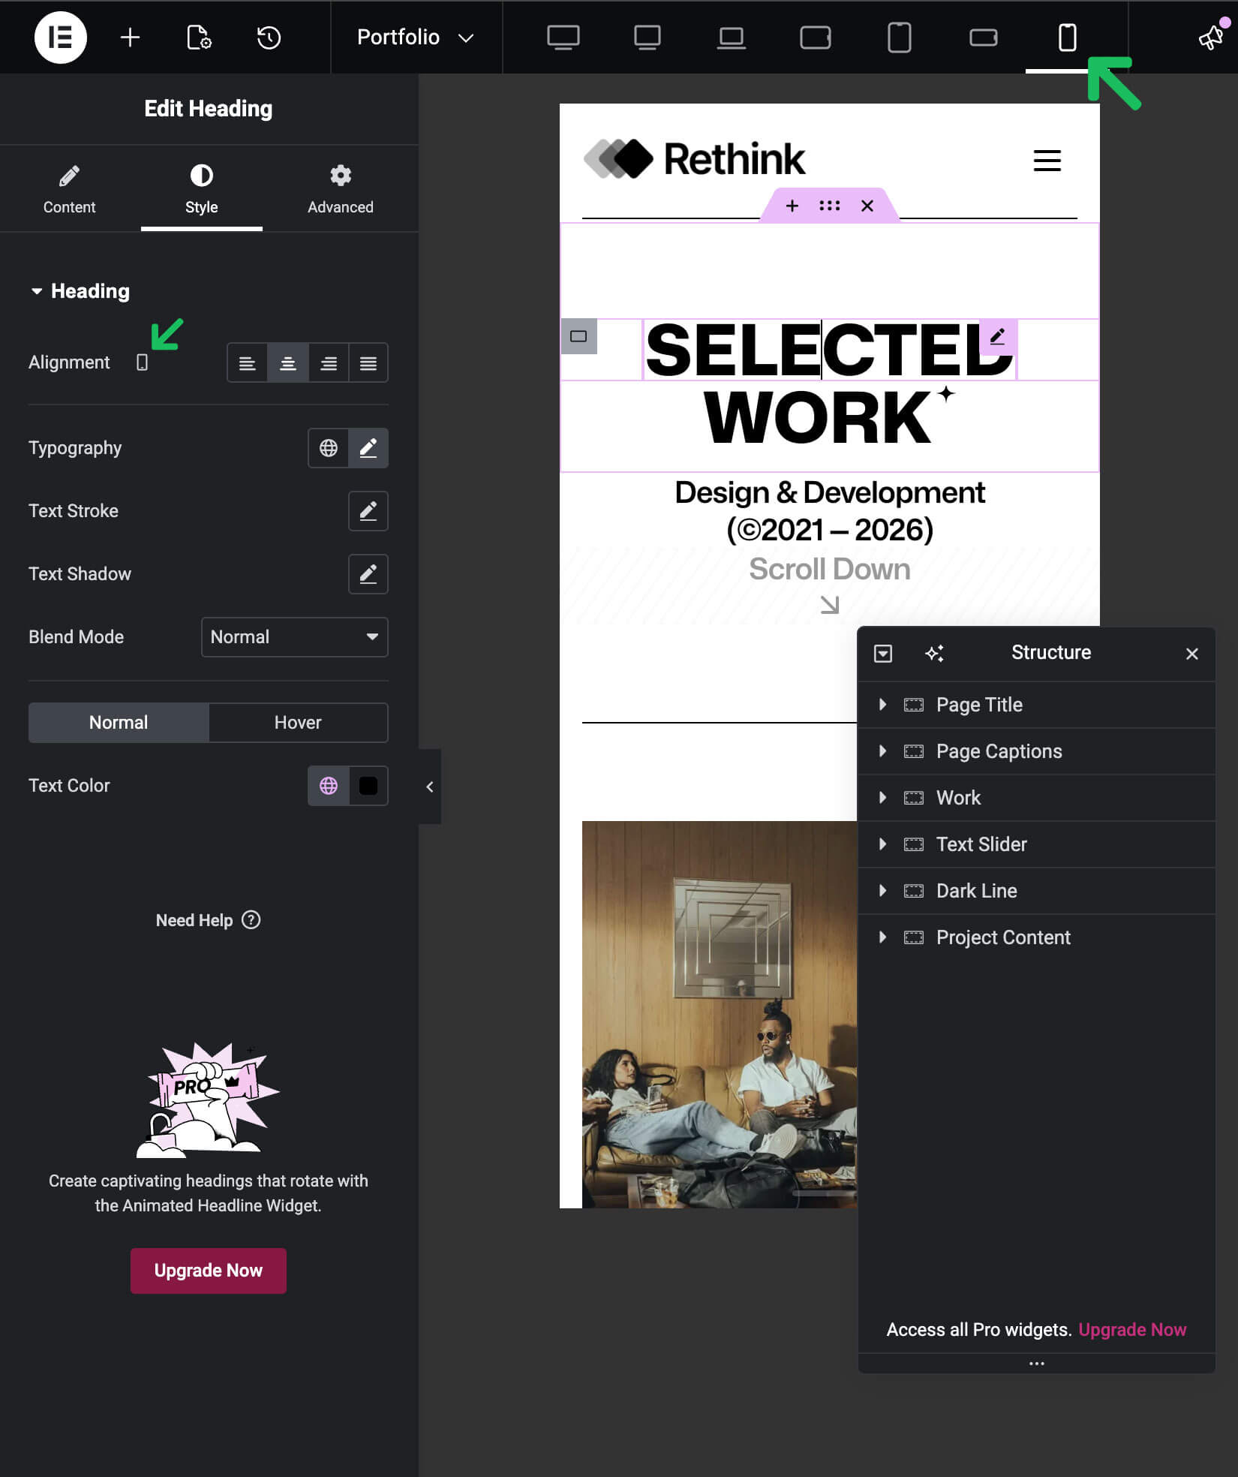Set heading alignment to left
This screenshot has height=1477, width=1238.
247,363
